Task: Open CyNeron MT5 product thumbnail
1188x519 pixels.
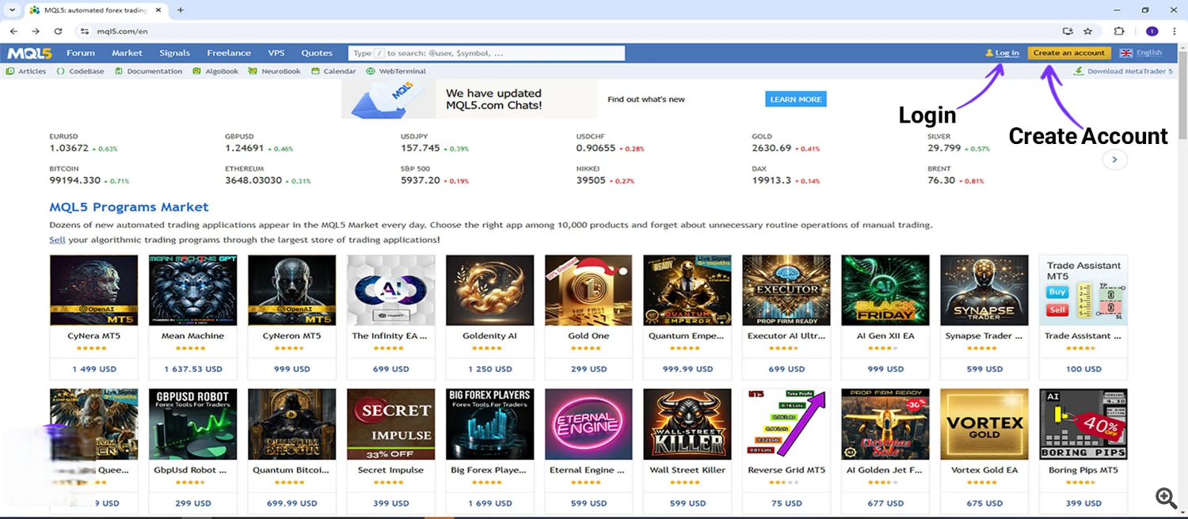Action: point(291,290)
